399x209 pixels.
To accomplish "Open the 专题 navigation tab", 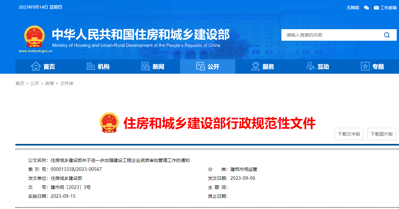I will [x=372, y=66].
